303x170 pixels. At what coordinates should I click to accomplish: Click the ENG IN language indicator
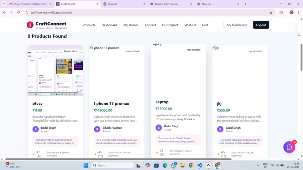(x=265, y=165)
